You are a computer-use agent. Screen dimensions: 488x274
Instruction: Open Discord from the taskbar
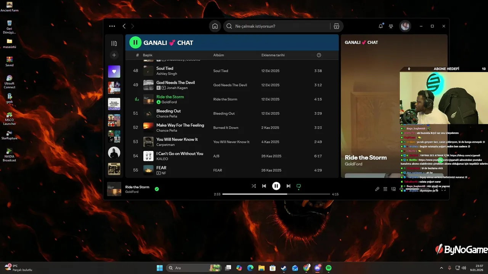coord(317,268)
